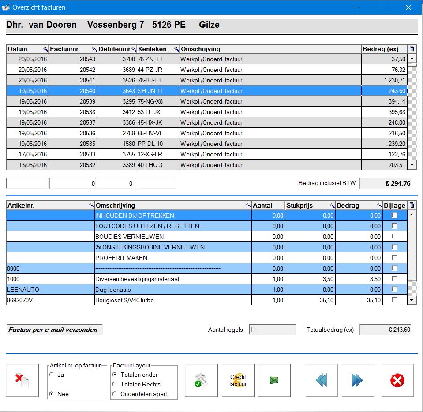Click the Omschrijving header in the invoice list
Screen dimensions: 423x412
270,49
